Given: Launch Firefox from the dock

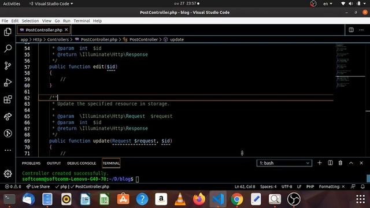Looking at the screenshot, I should point(199,199).
